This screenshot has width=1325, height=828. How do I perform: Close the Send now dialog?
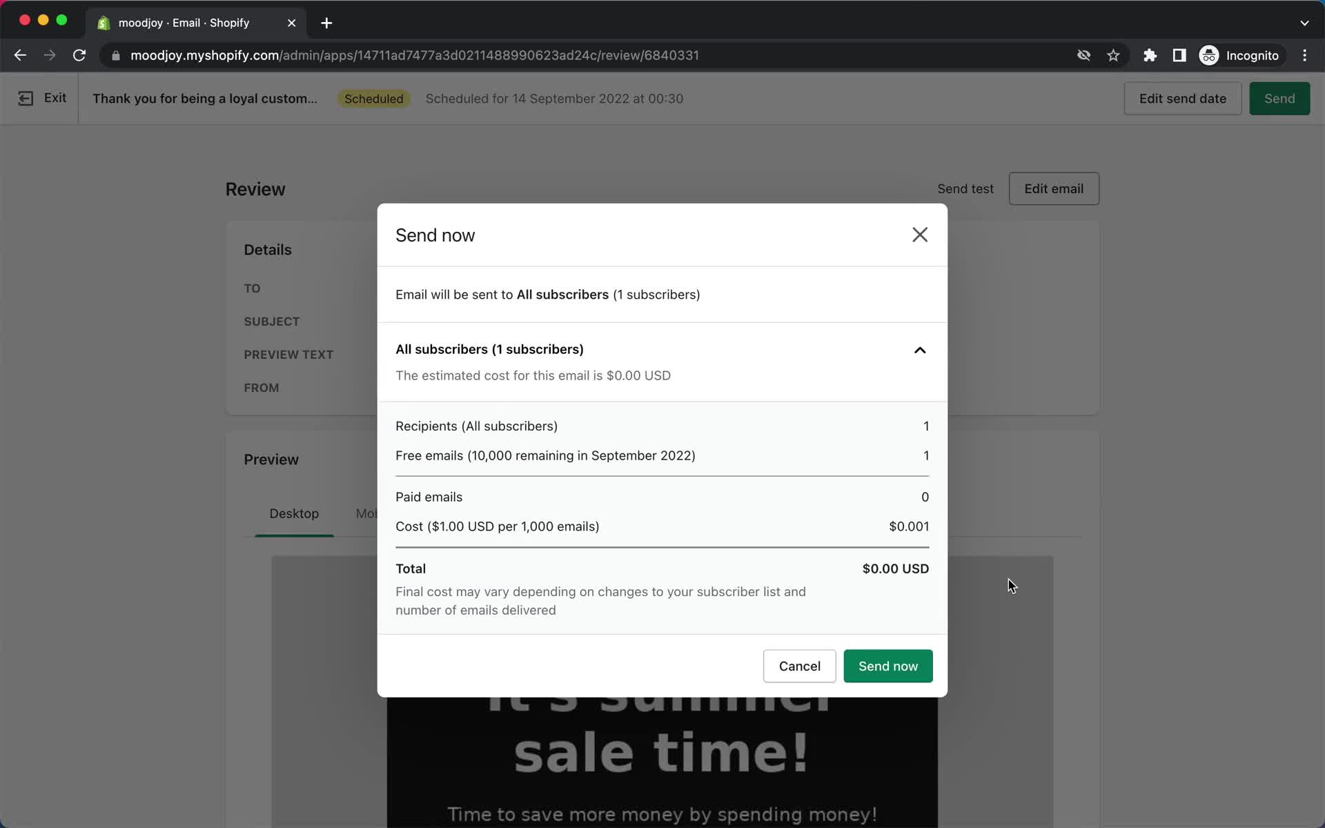click(919, 235)
